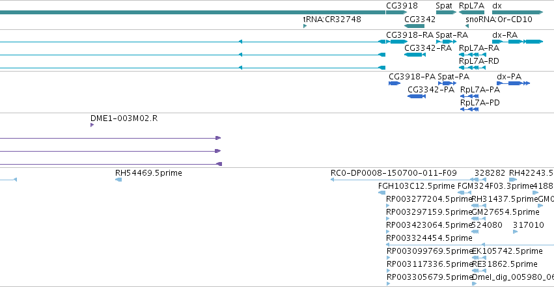Click the RE31862.5prime EST glyph
The width and height of the screenshot is (554, 287).
pyautogui.click(x=479, y=271)
